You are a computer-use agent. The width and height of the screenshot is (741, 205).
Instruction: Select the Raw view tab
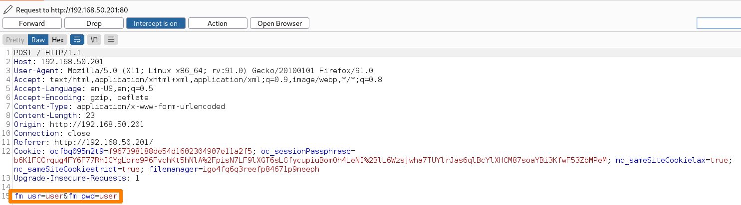(x=38, y=40)
